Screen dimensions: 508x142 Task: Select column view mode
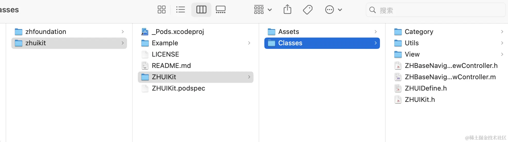click(x=201, y=10)
